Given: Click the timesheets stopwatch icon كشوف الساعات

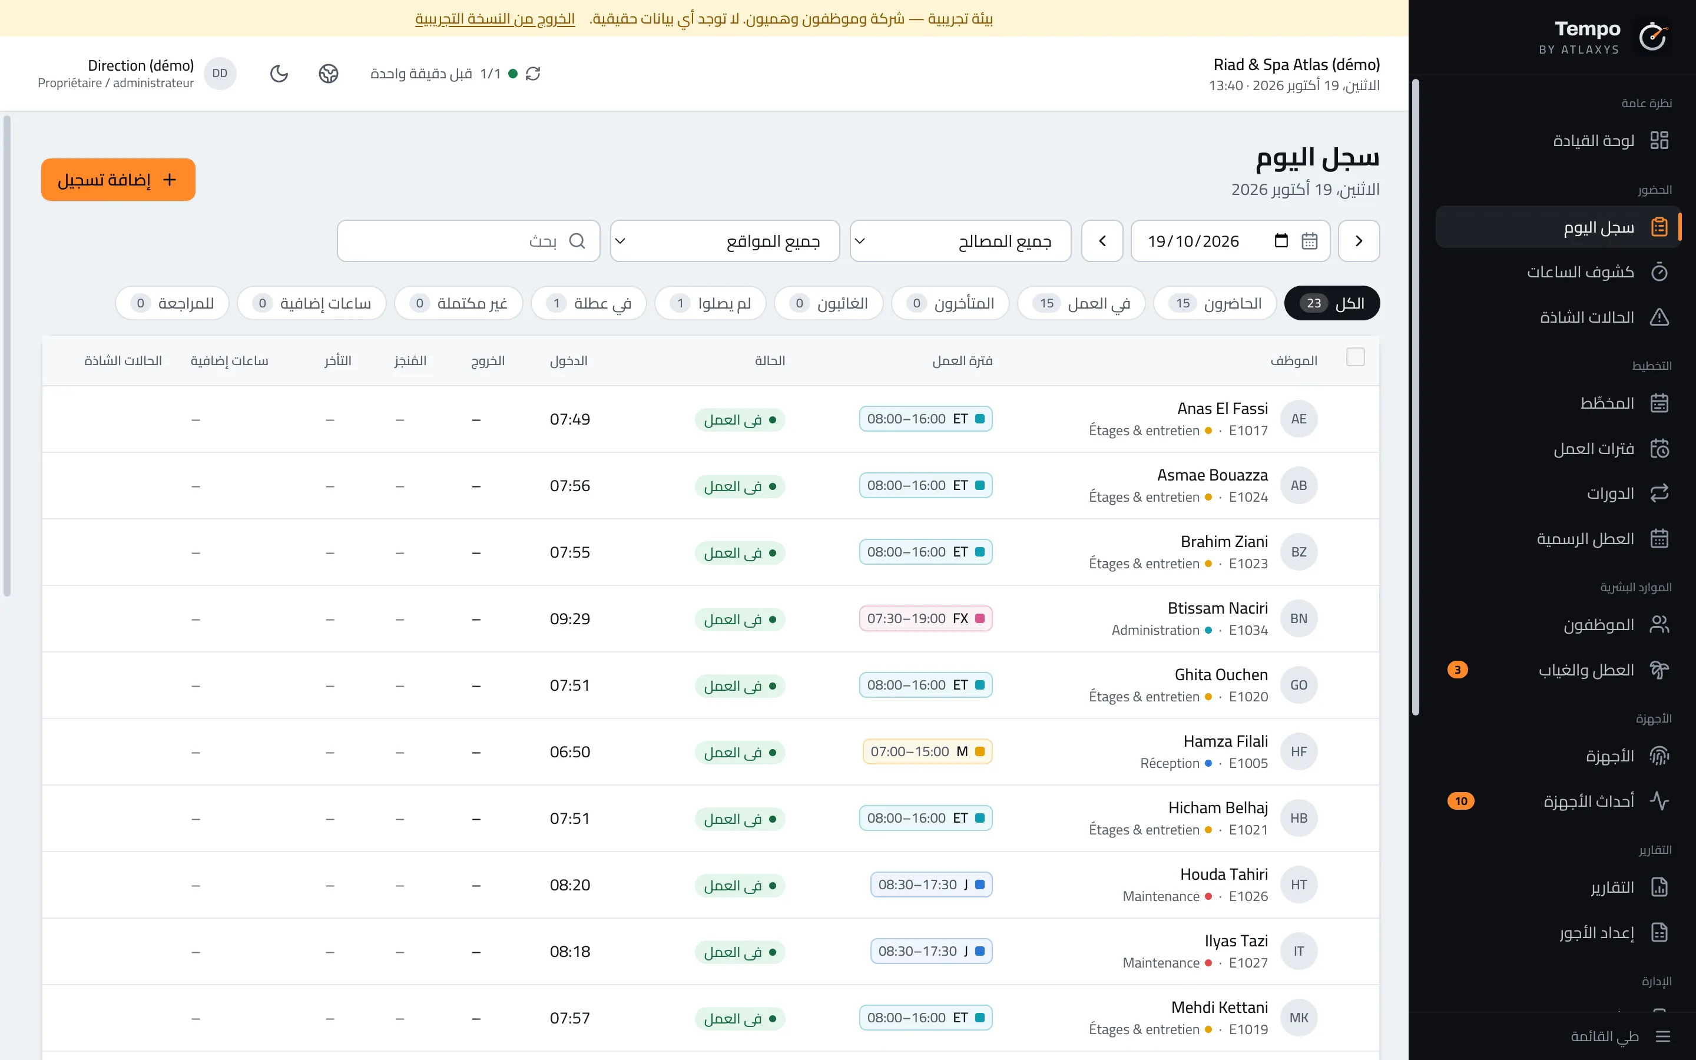Looking at the screenshot, I should (x=1659, y=272).
